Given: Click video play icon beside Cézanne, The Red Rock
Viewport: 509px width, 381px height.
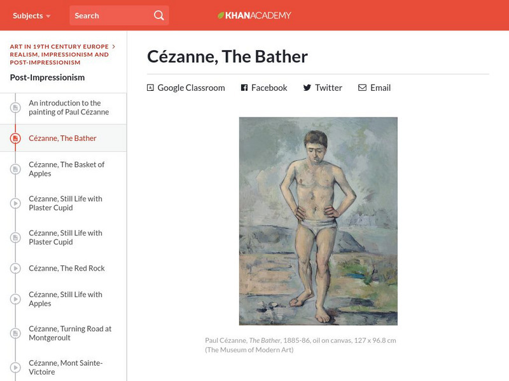Looking at the screenshot, I should tap(16, 268).
